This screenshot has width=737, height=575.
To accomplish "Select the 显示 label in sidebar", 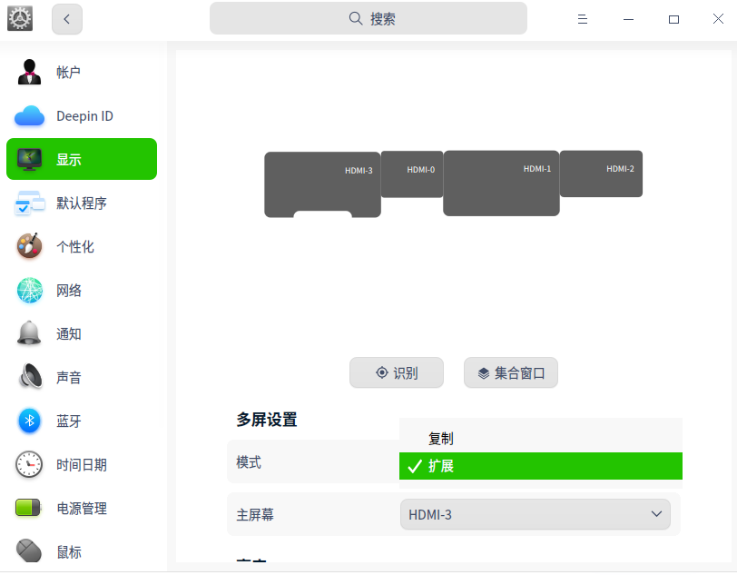I will click(69, 160).
